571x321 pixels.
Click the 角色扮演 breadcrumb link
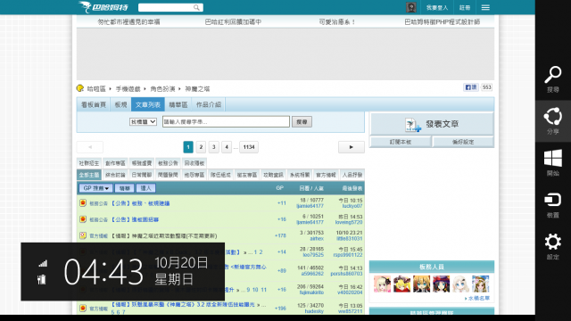(162, 89)
